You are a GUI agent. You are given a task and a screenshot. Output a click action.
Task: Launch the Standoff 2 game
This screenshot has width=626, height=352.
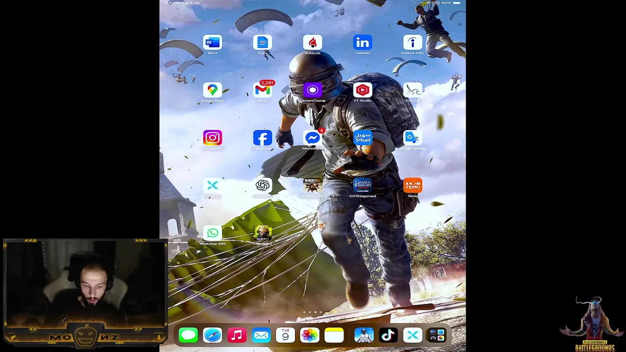[x=263, y=233]
